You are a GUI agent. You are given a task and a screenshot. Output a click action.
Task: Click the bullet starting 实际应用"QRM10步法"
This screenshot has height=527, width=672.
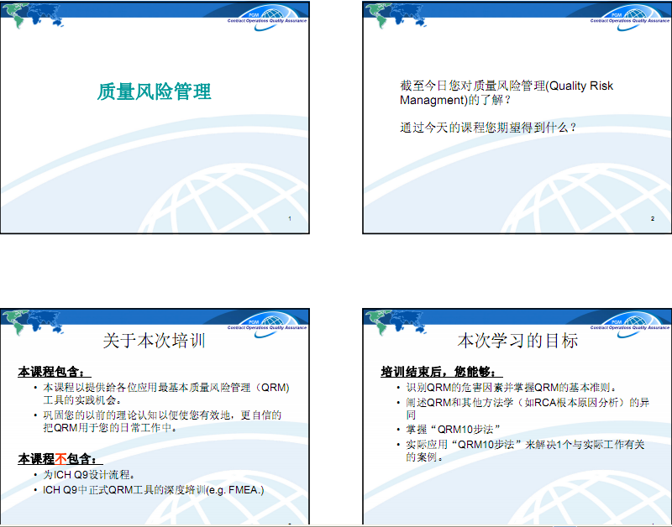526,451
